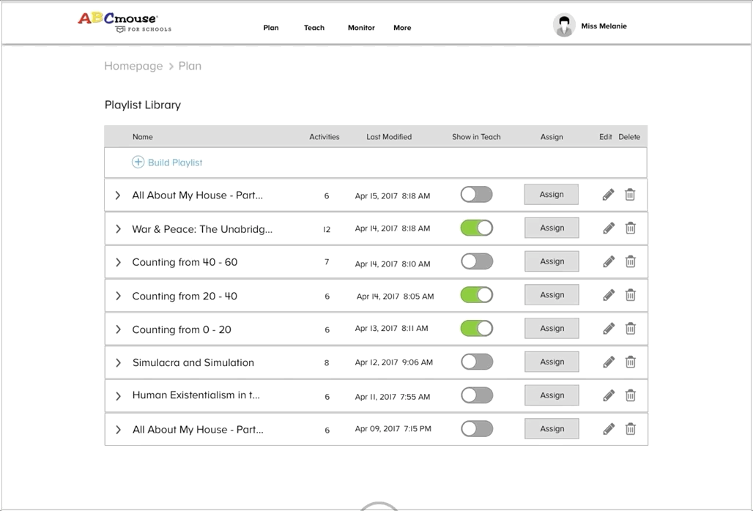The image size is (753, 511).
Task: Click the Show in Teach column header
Action: 476,137
